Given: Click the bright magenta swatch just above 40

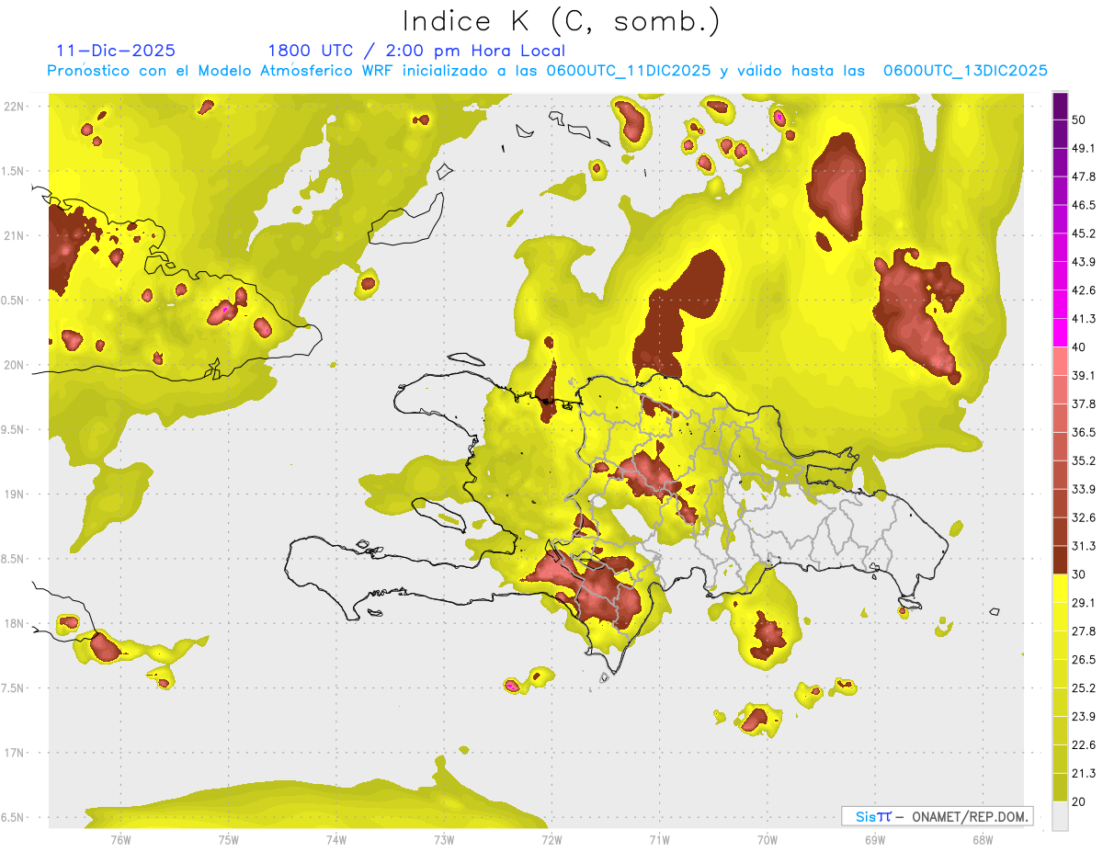Looking at the screenshot, I should [1060, 333].
